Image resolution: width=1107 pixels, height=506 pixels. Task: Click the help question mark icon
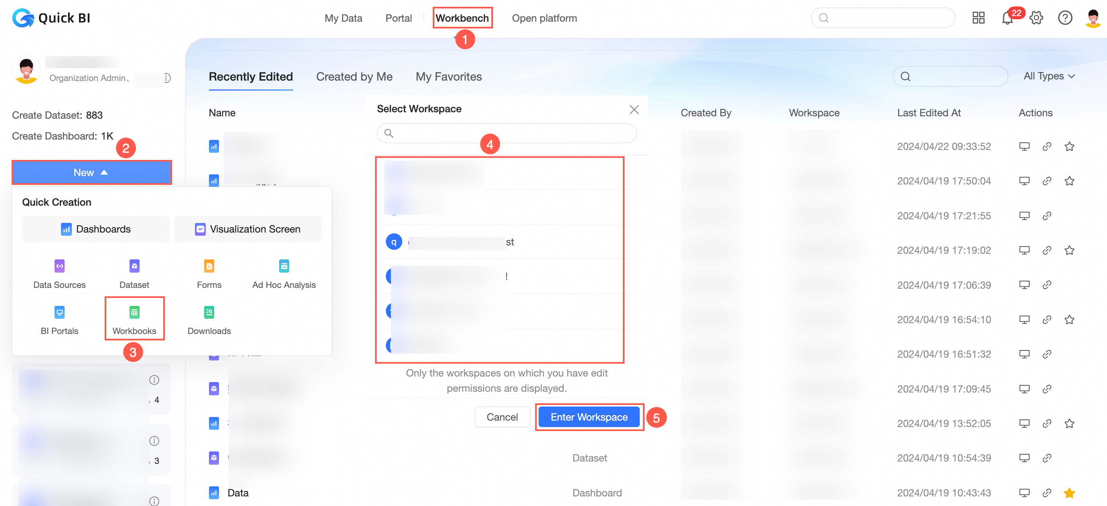click(x=1064, y=18)
